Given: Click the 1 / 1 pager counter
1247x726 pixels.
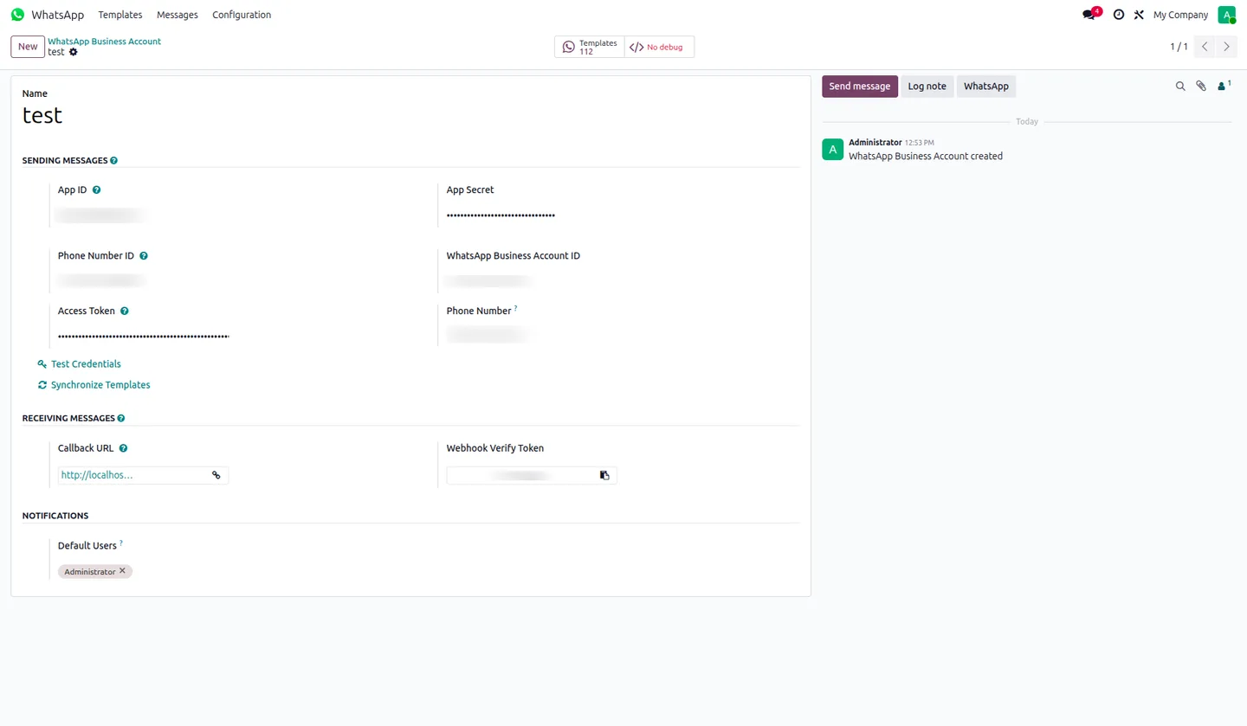Looking at the screenshot, I should click(1179, 47).
